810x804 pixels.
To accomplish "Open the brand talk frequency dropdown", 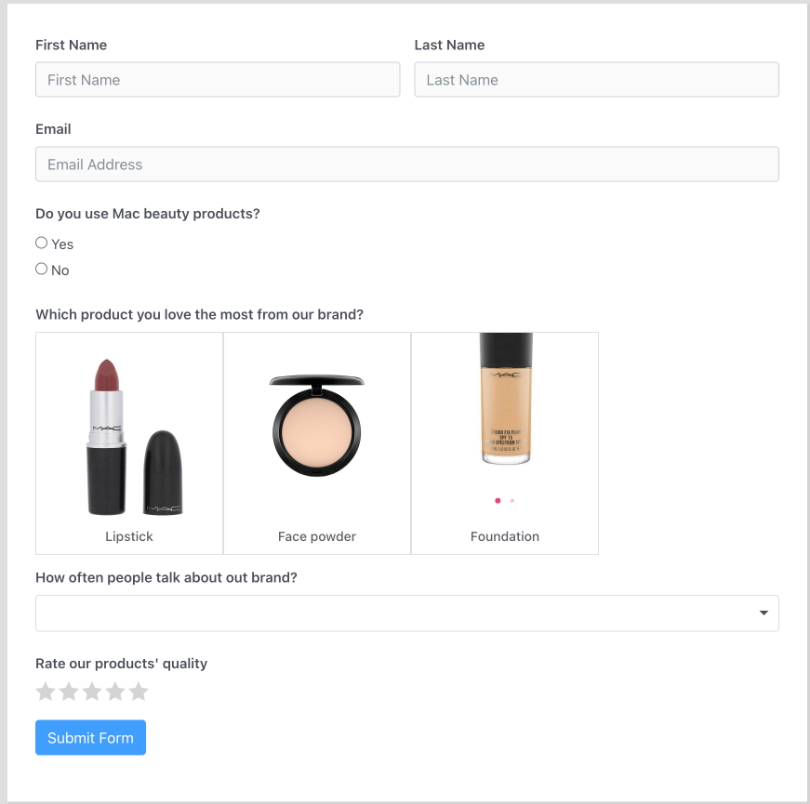I will [x=407, y=613].
